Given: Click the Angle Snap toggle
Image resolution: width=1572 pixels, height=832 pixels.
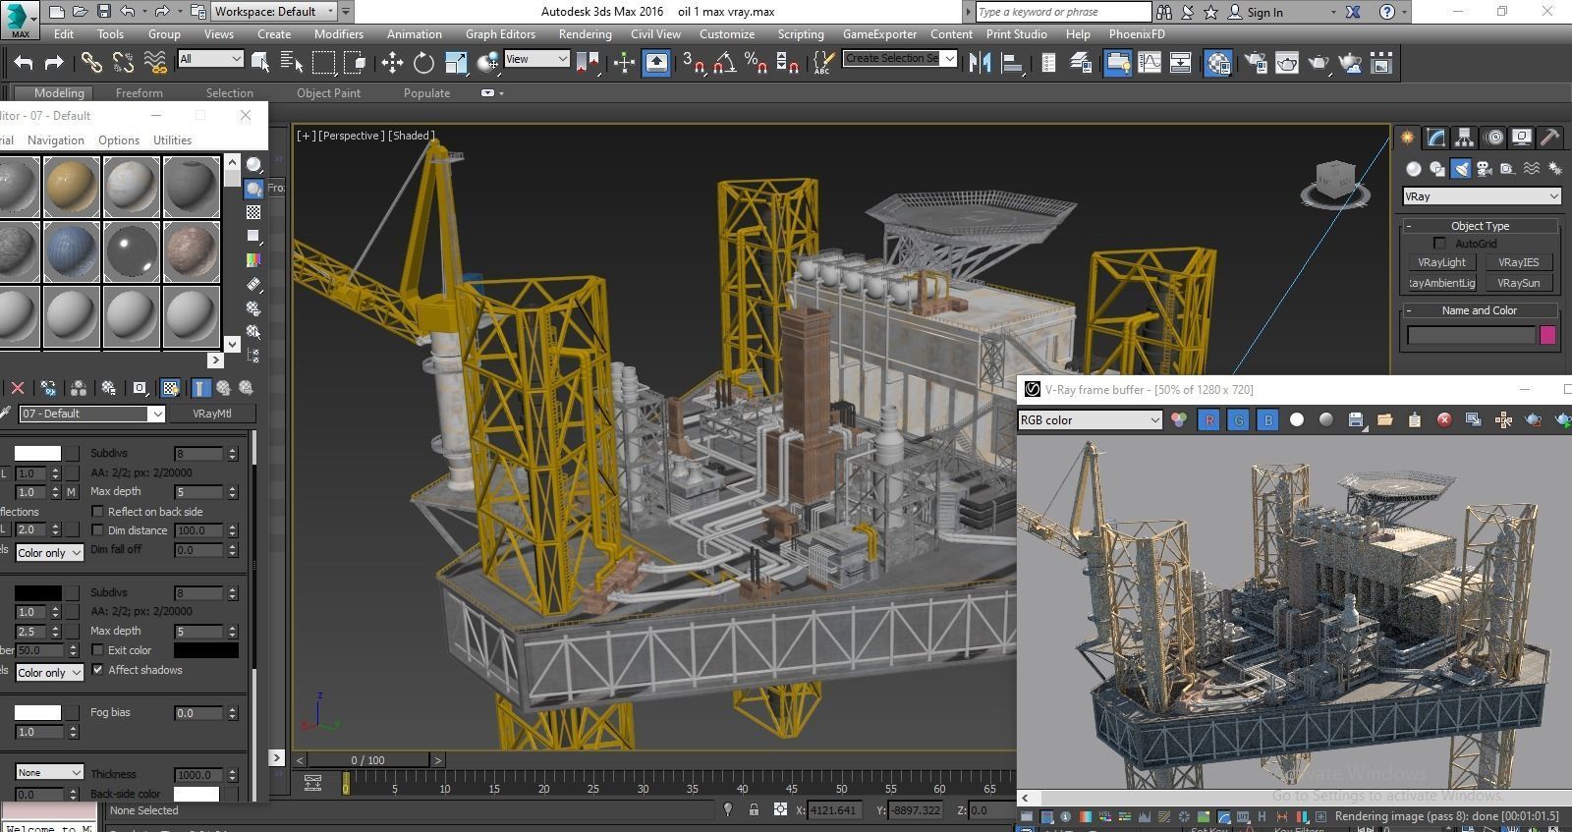Looking at the screenshot, I should pos(724,63).
